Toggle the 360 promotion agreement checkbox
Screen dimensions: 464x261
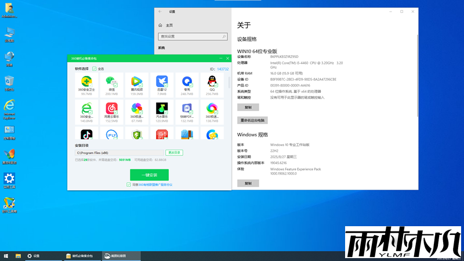pyautogui.click(x=128, y=184)
